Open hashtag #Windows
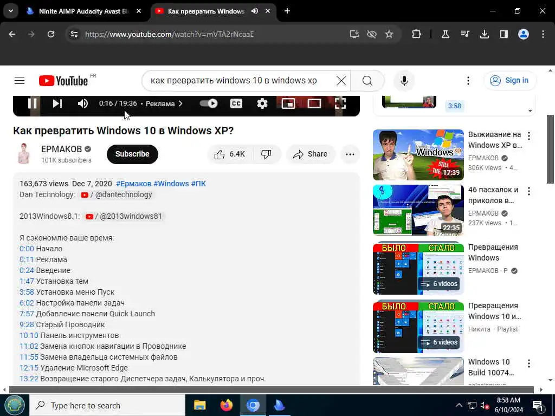 [x=171, y=184]
